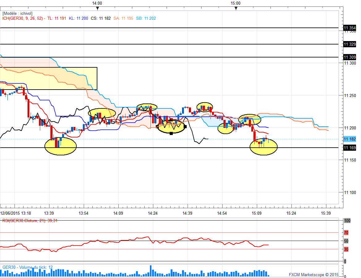Click the 'KL: 11 200' Kijun value
Viewport: 361px width, 278px height.
pyautogui.click(x=78, y=19)
